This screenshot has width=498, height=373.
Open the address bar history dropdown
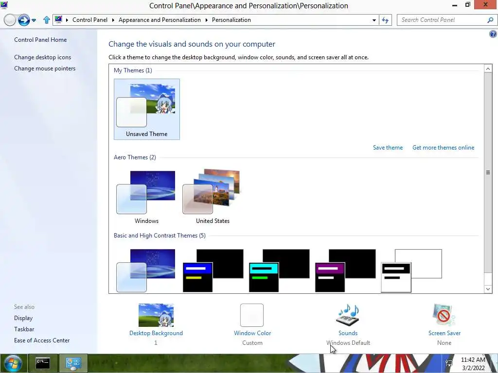point(374,20)
